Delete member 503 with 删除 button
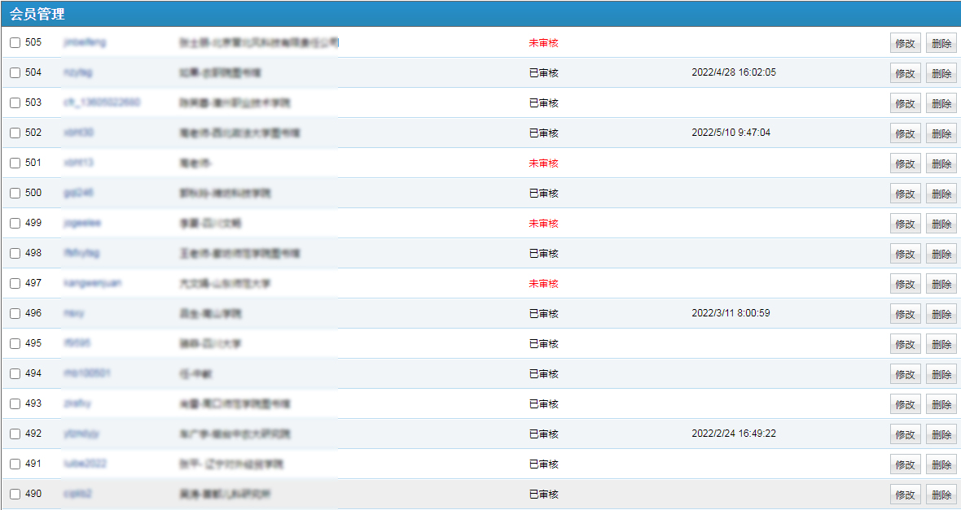 [x=941, y=103]
